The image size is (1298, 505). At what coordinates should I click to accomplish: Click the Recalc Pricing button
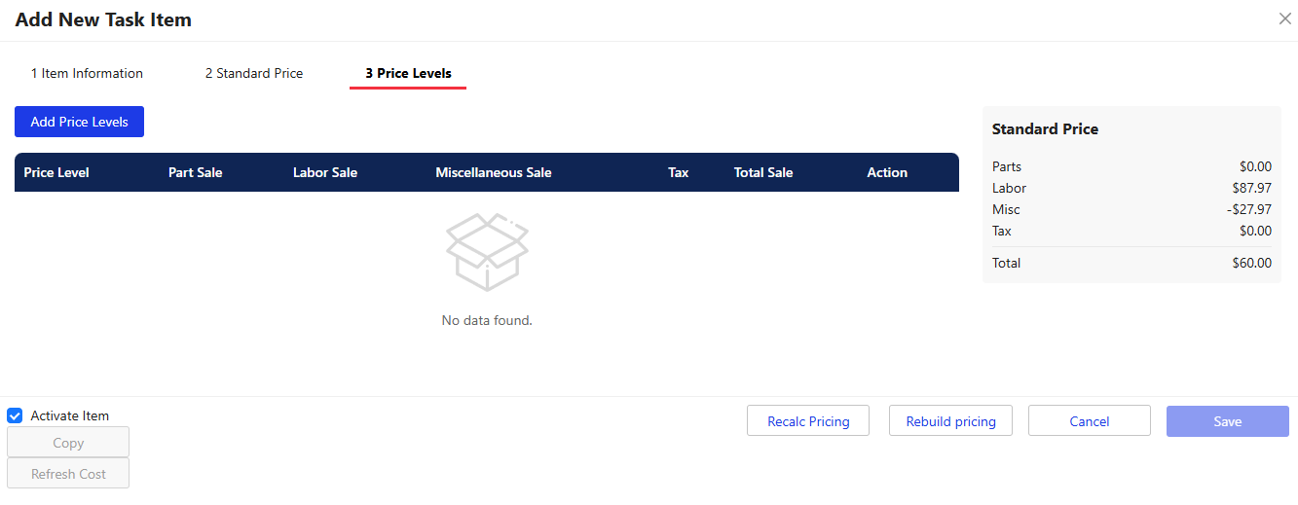[808, 421]
